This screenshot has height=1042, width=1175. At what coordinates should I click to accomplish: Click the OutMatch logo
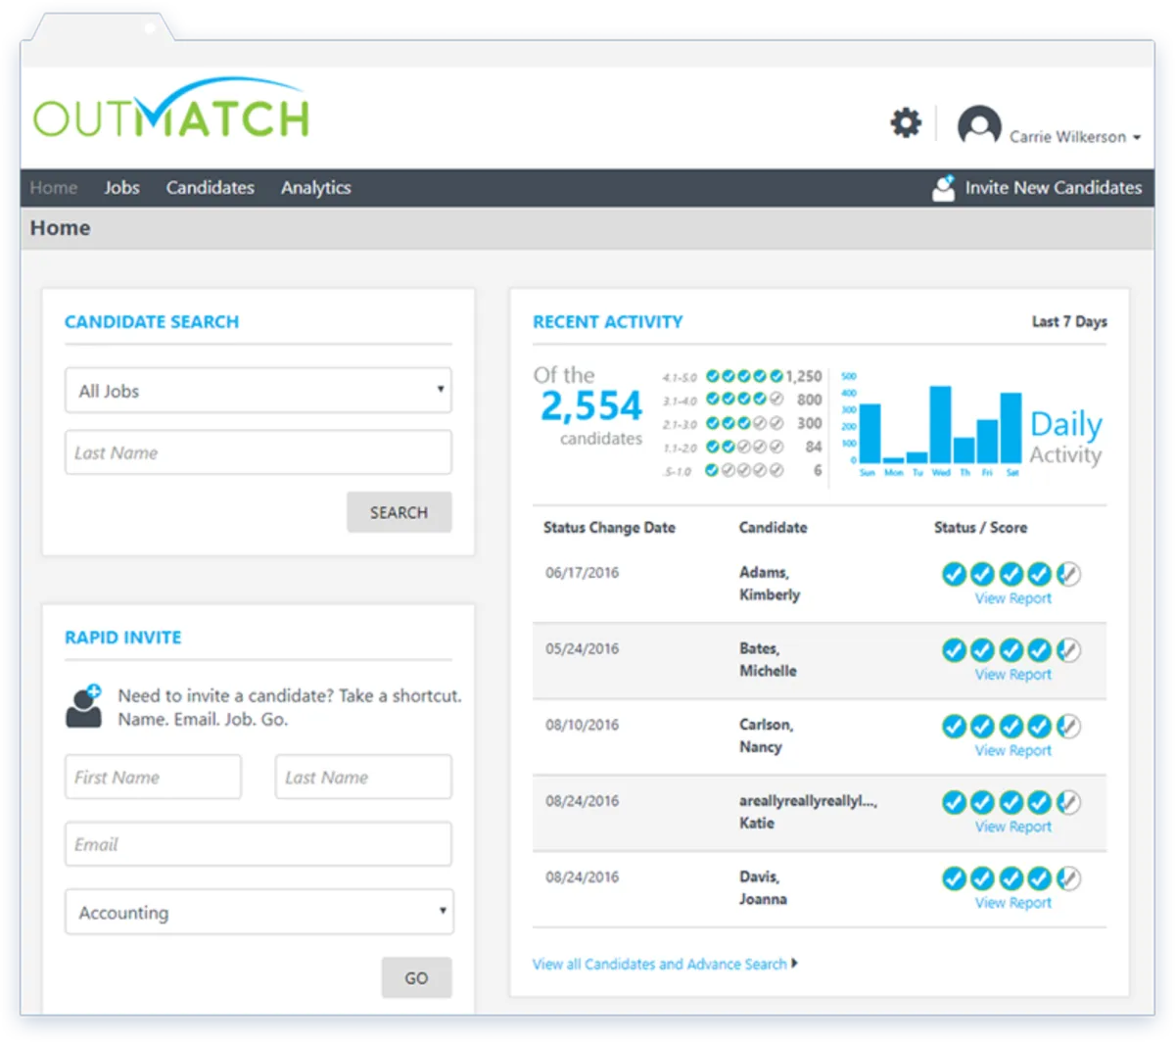(172, 109)
